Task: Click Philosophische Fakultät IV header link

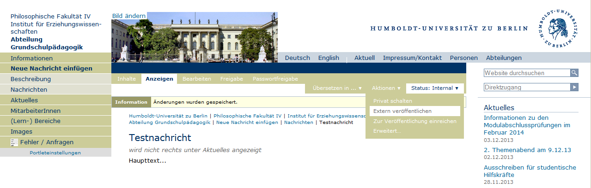Action: coord(51,16)
